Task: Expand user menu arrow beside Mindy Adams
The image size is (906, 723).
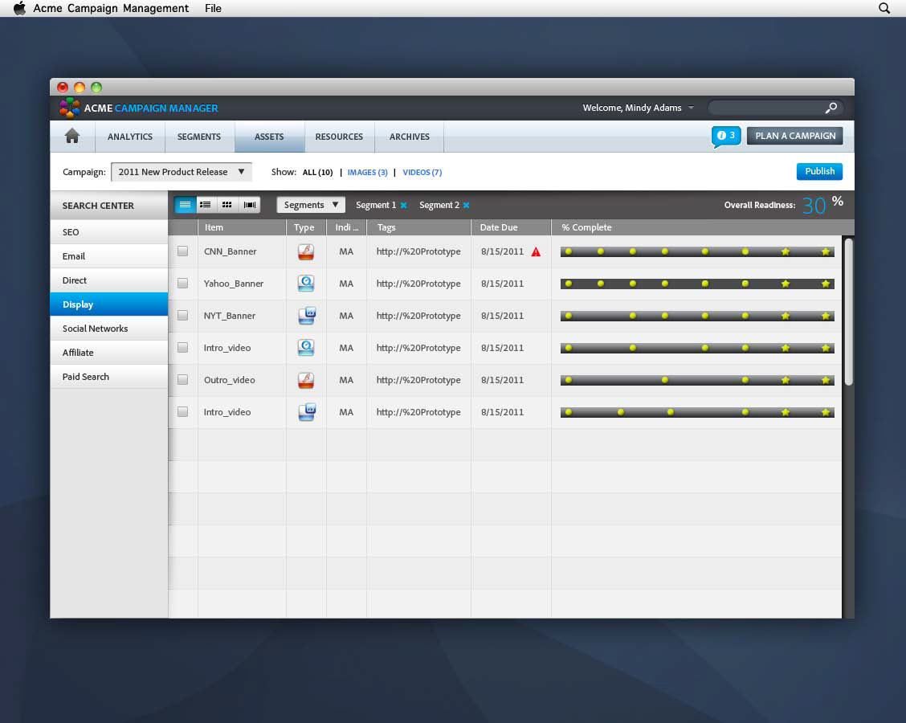Action: pos(691,108)
